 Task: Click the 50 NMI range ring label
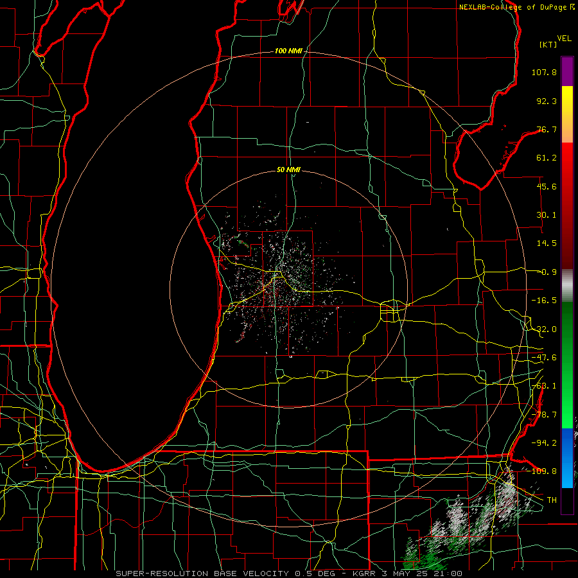tap(288, 170)
